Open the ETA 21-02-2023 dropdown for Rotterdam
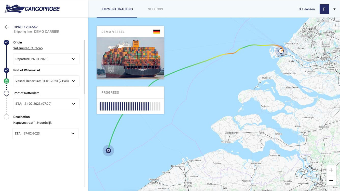Viewport: 340px width, 191px height. [x=74, y=104]
